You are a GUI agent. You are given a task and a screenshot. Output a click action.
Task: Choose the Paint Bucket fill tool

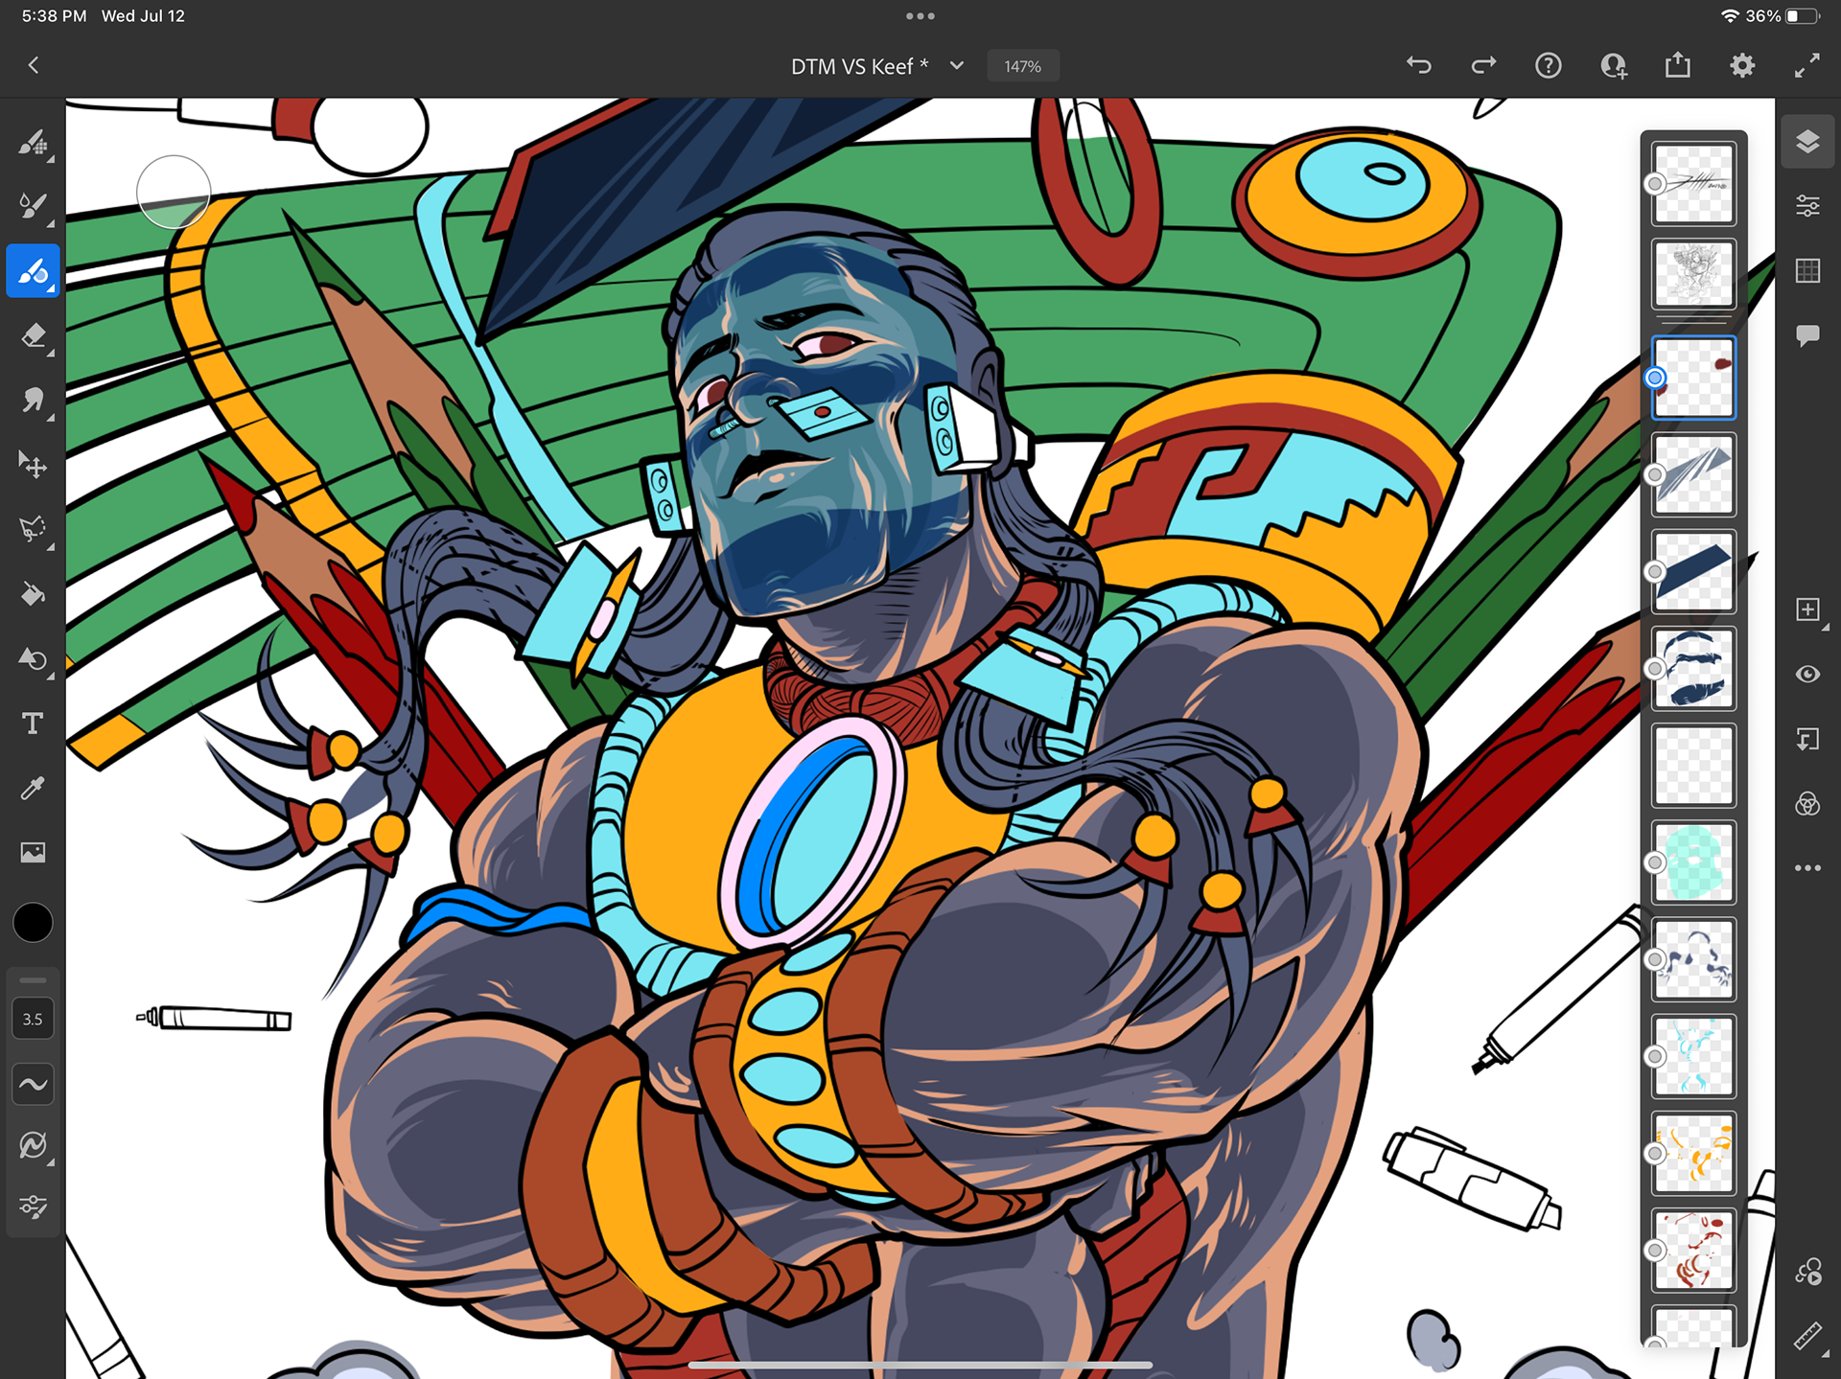coord(33,594)
